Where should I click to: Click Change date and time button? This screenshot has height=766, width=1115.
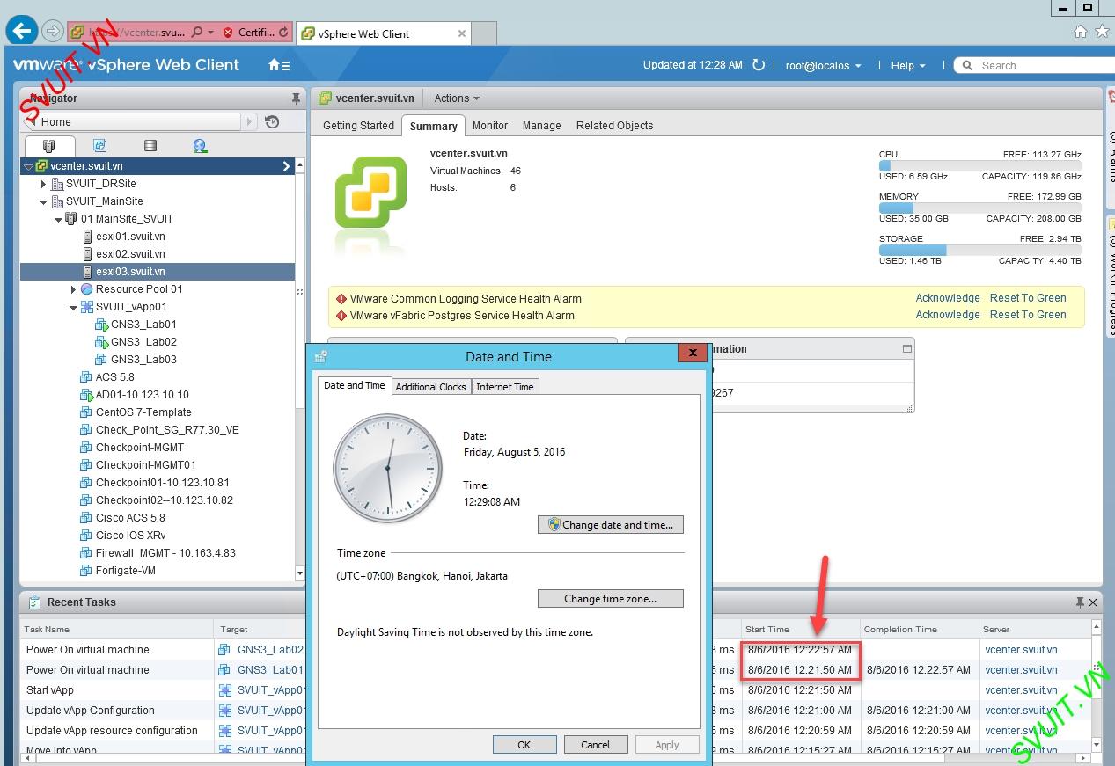point(611,524)
